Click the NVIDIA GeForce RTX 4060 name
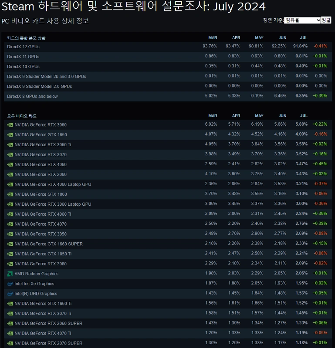 (41, 165)
